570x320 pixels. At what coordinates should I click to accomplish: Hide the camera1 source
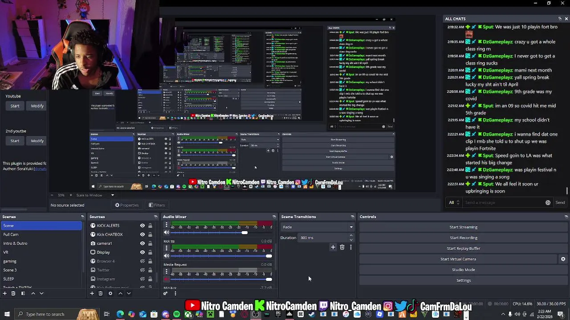(142, 244)
